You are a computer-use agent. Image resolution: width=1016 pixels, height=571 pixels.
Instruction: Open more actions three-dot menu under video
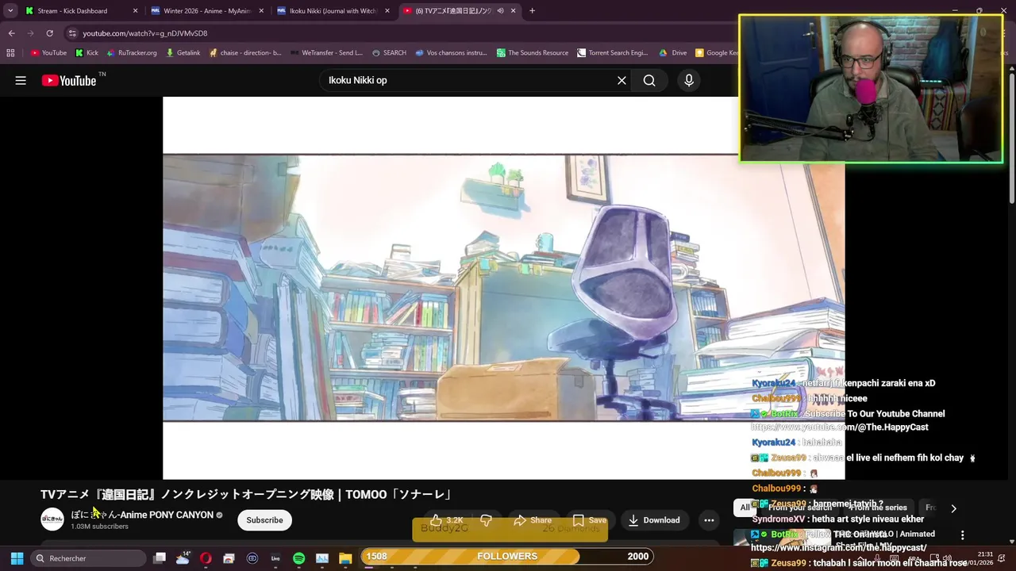[709, 520]
